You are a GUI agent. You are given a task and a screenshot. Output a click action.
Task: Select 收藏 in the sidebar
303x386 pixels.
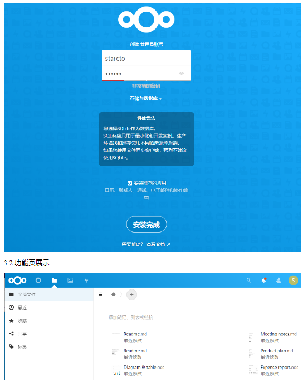point(49,321)
